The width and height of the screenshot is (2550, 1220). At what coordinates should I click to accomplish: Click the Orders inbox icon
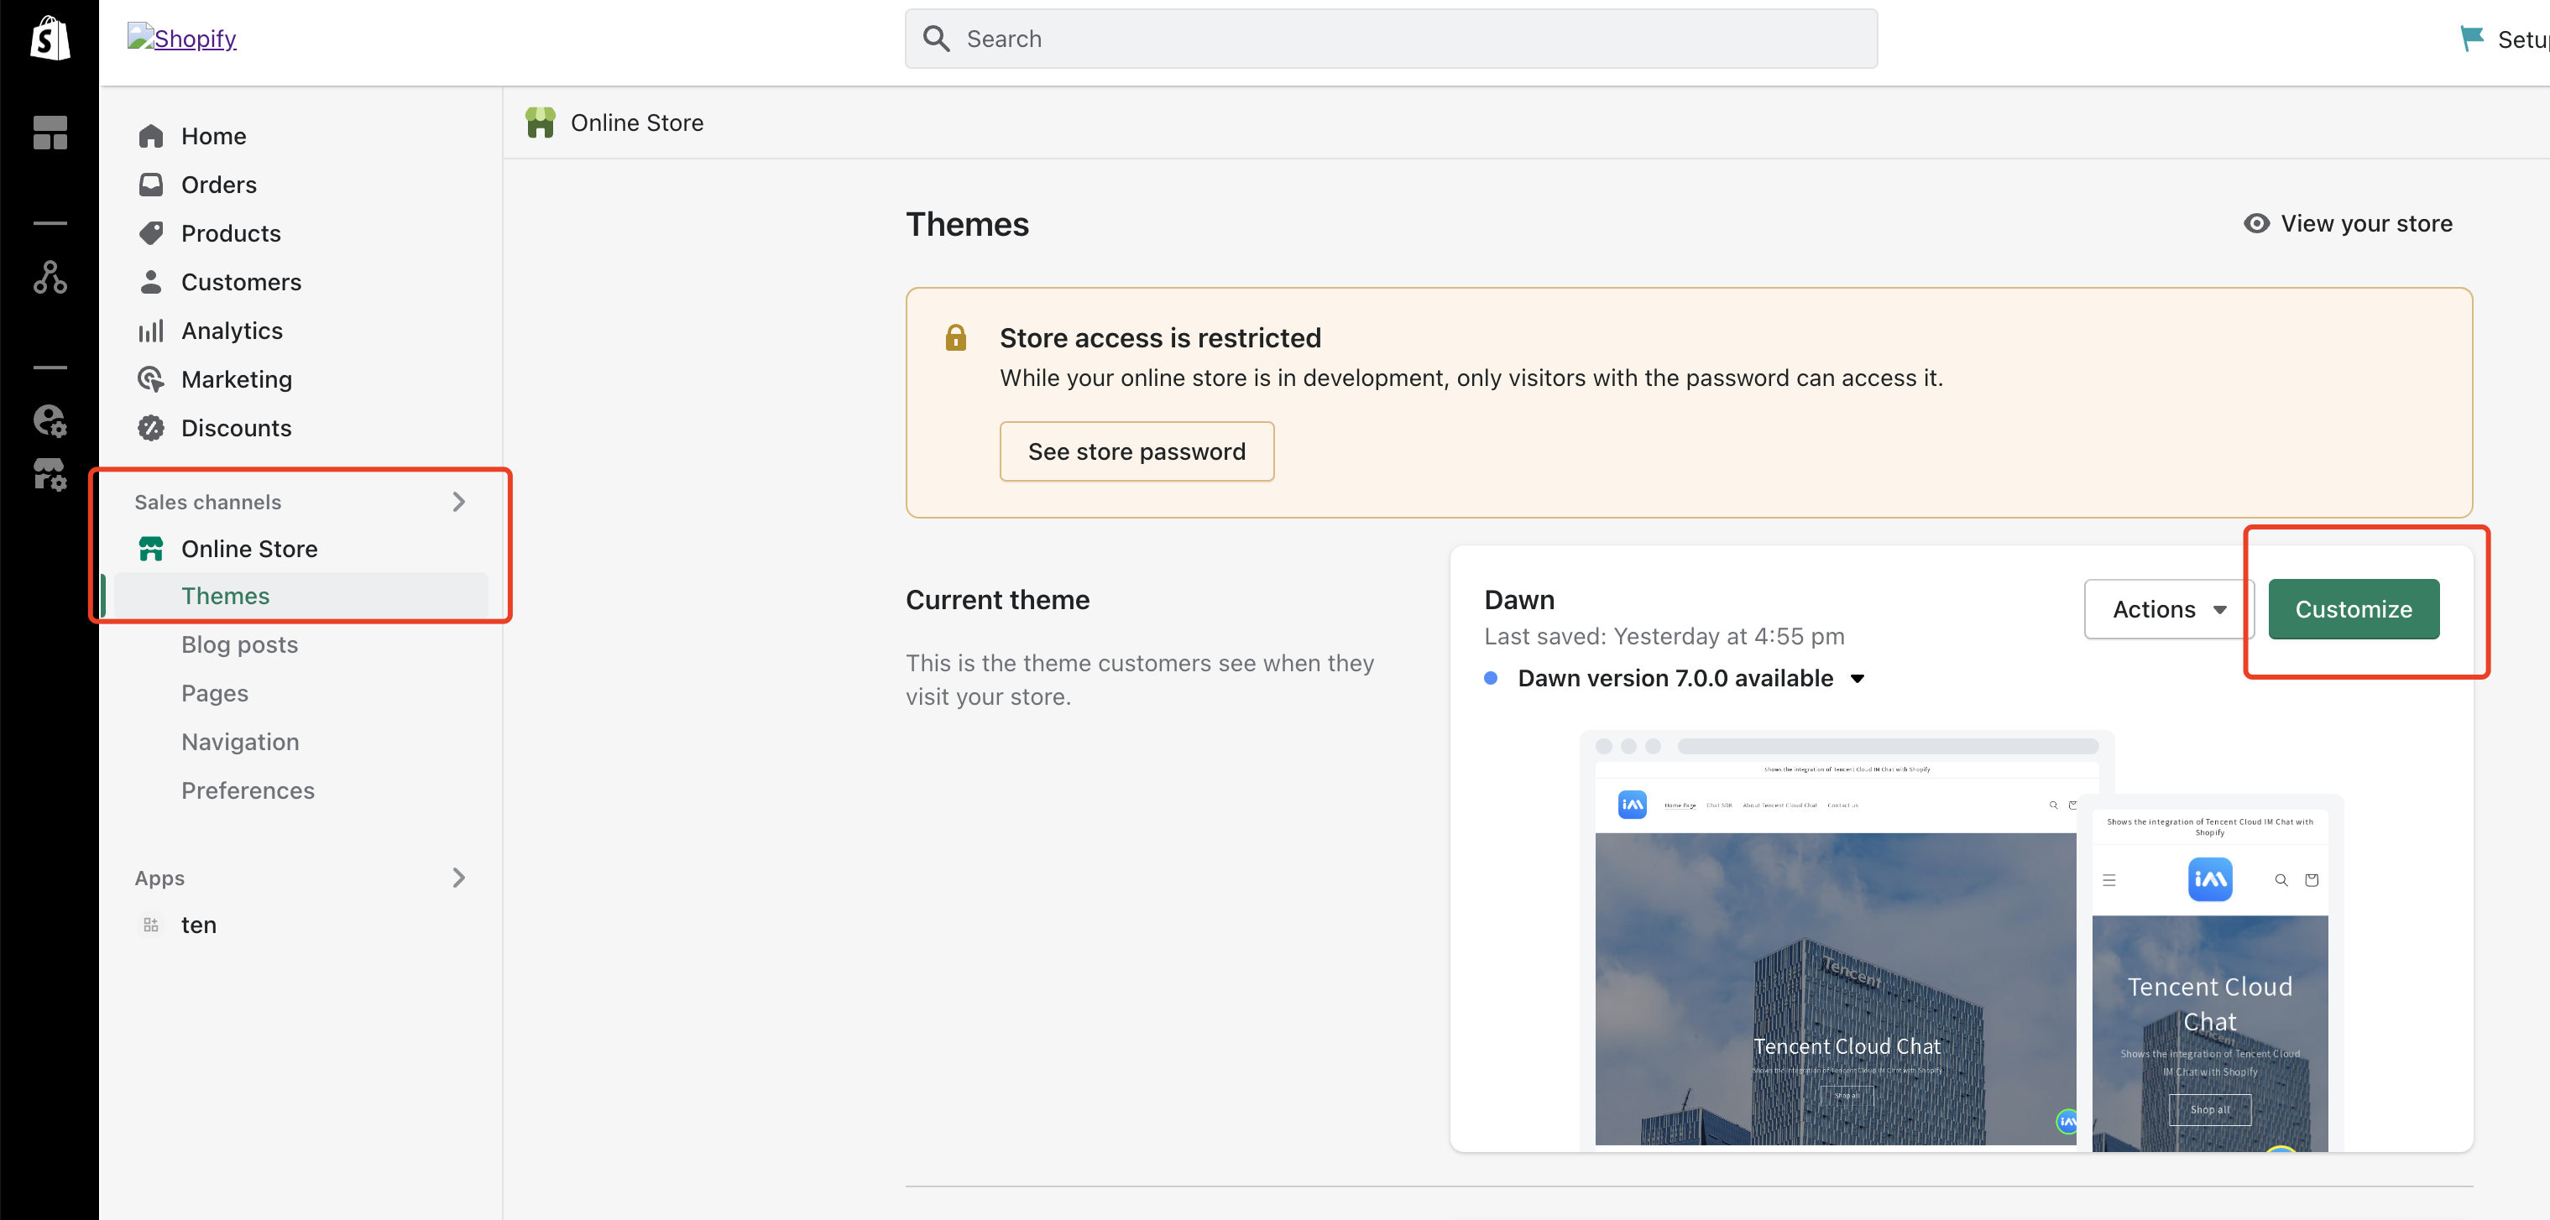click(x=150, y=184)
